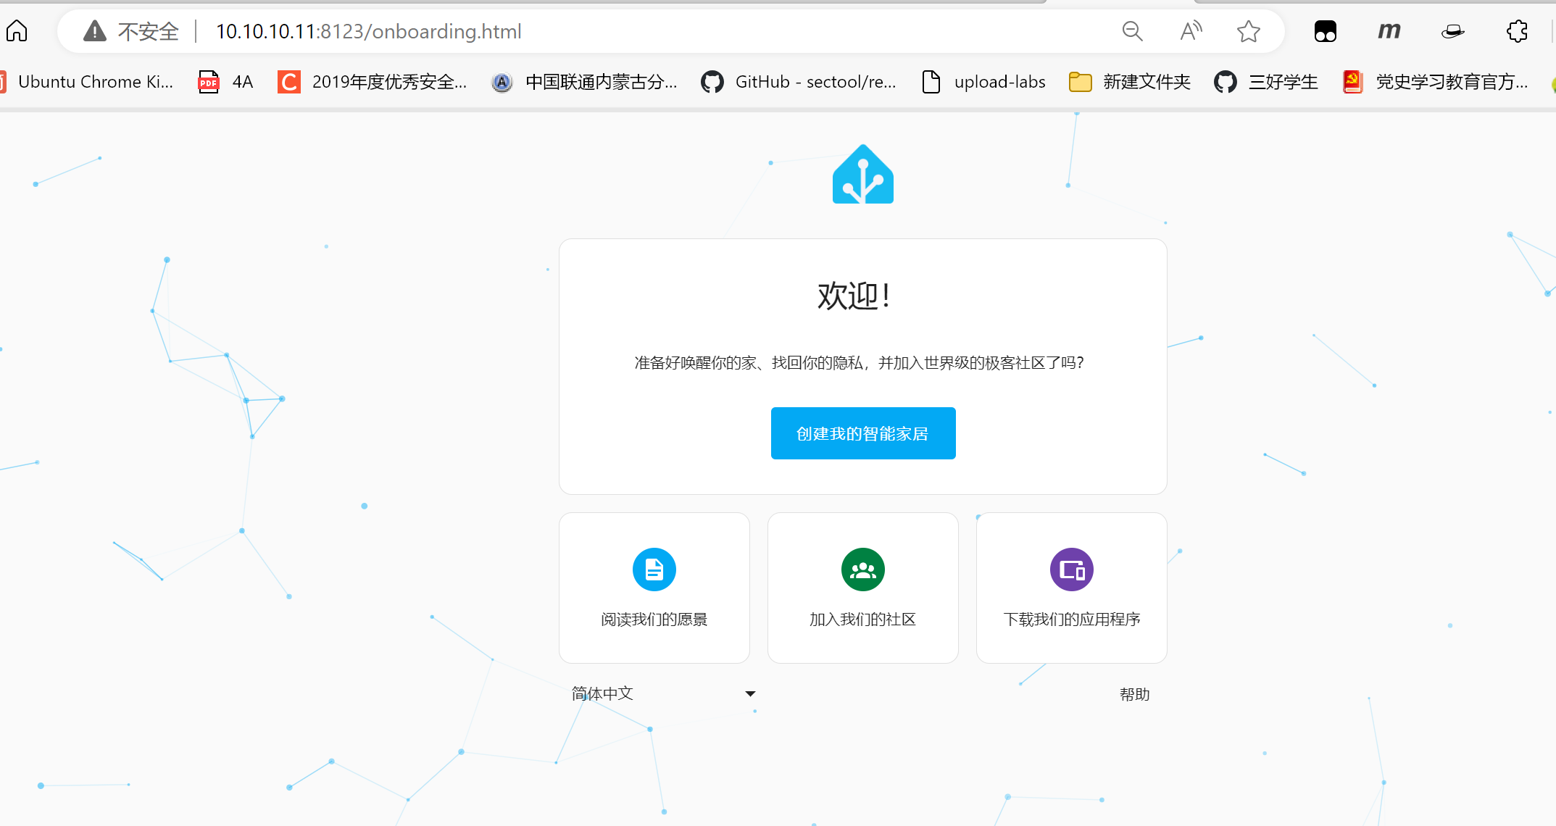Click the 不安全 security label
This screenshot has height=826, width=1556.
149,31
